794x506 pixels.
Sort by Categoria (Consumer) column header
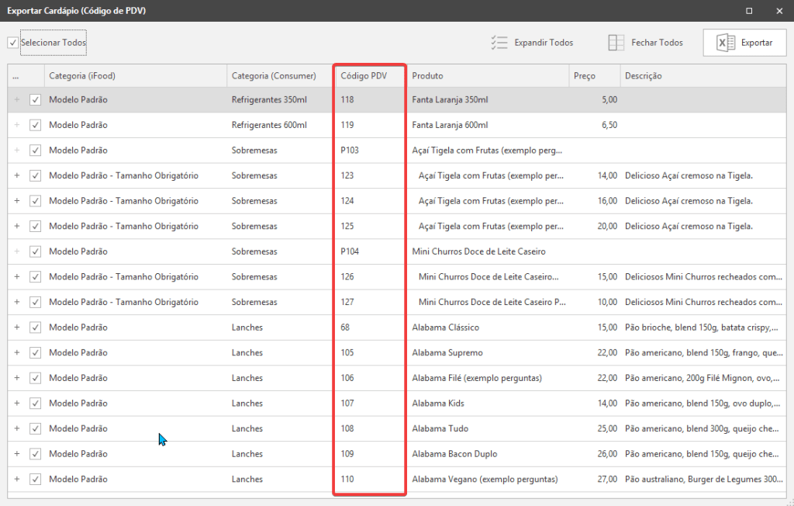[x=279, y=75]
